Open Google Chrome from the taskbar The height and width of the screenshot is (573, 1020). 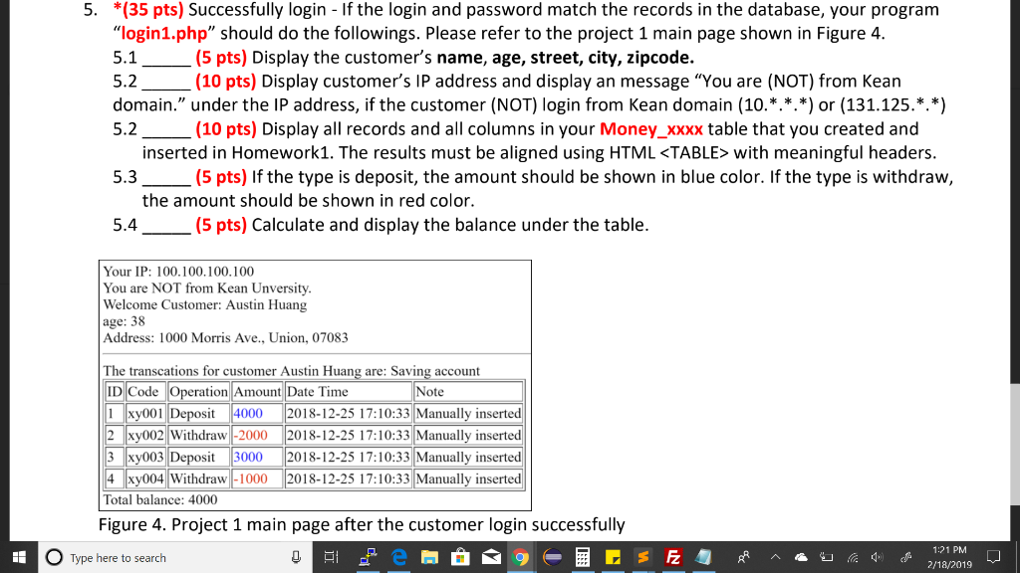(x=520, y=557)
